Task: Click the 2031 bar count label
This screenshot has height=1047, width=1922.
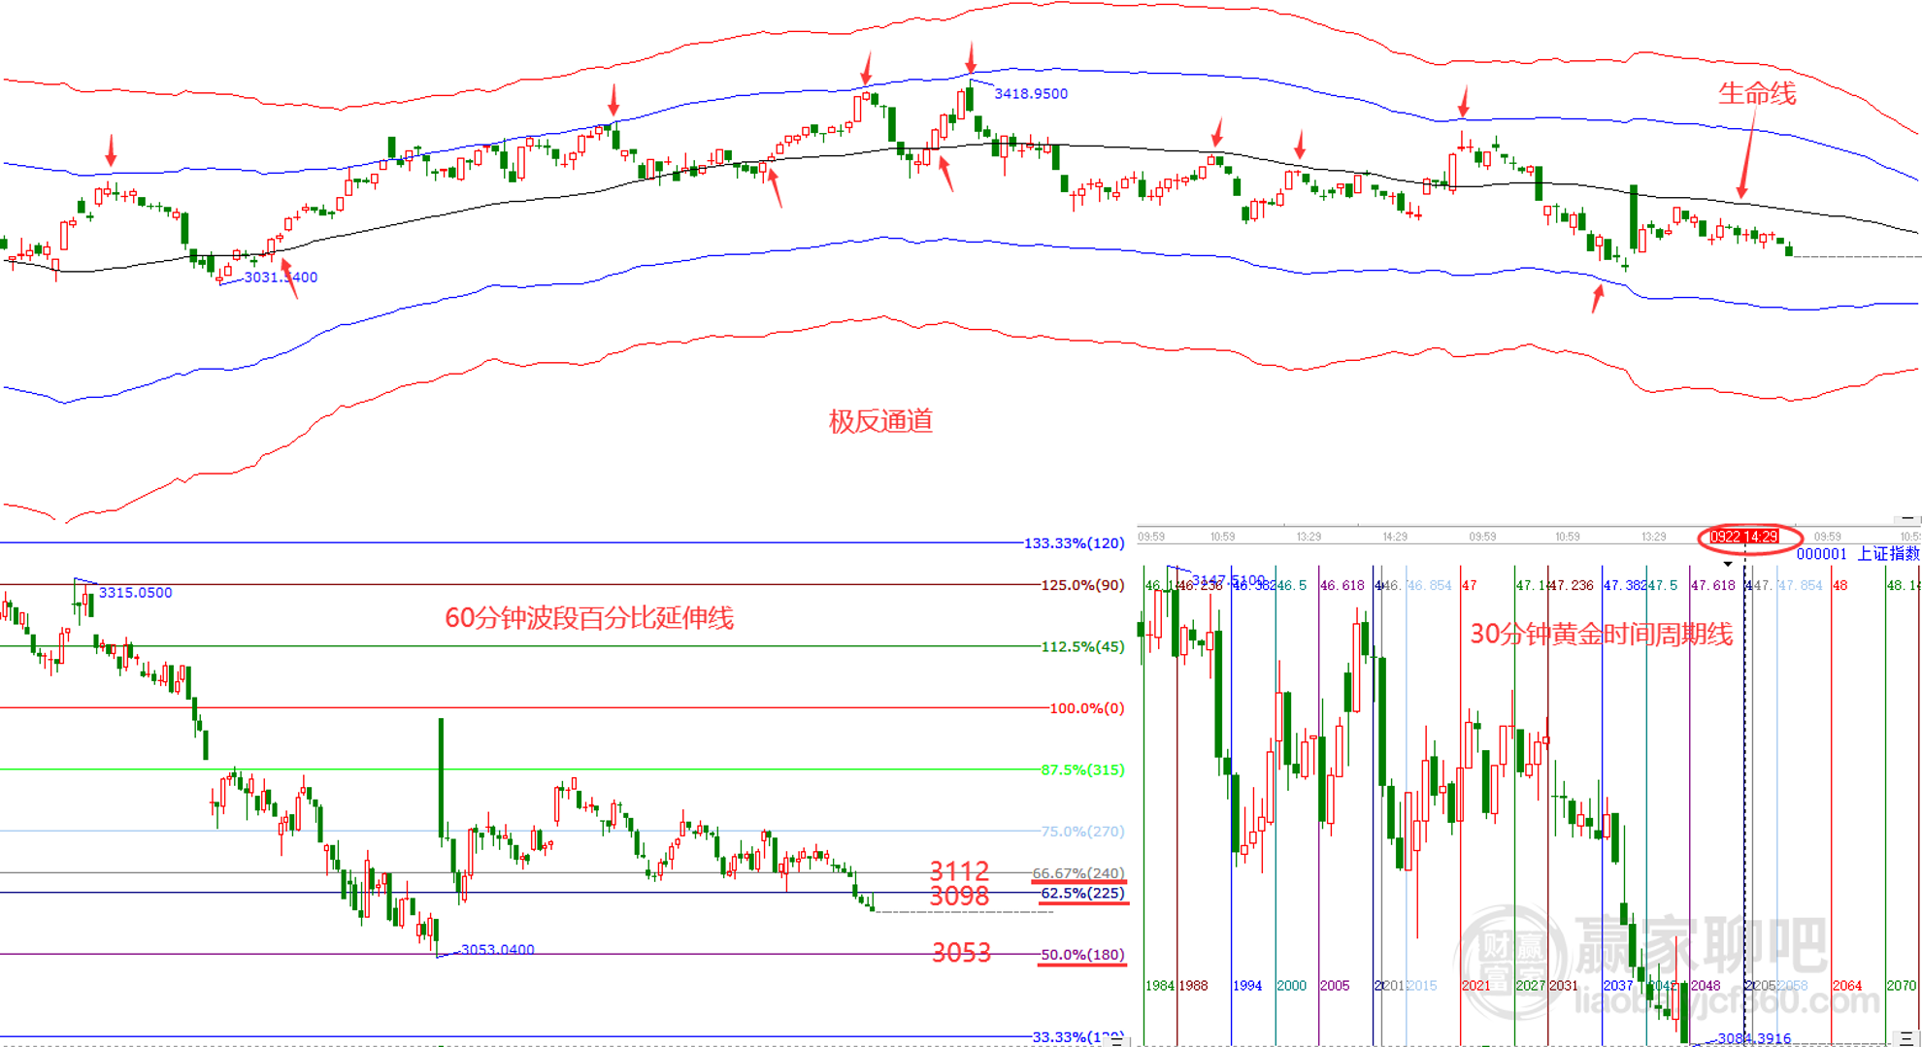Action: point(1564,986)
